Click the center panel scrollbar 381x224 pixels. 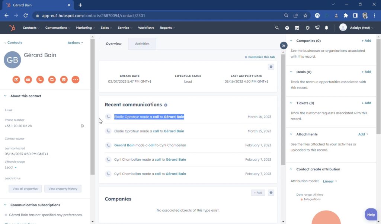coord(283,110)
